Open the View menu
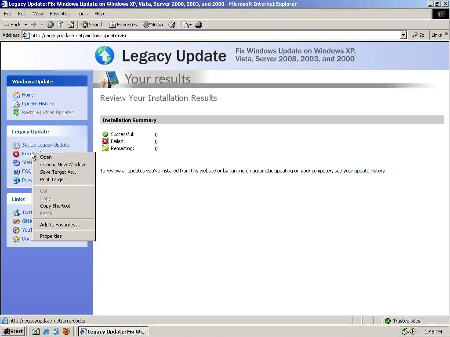The width and height of the screenshot is (450, 337). (38, 14)
